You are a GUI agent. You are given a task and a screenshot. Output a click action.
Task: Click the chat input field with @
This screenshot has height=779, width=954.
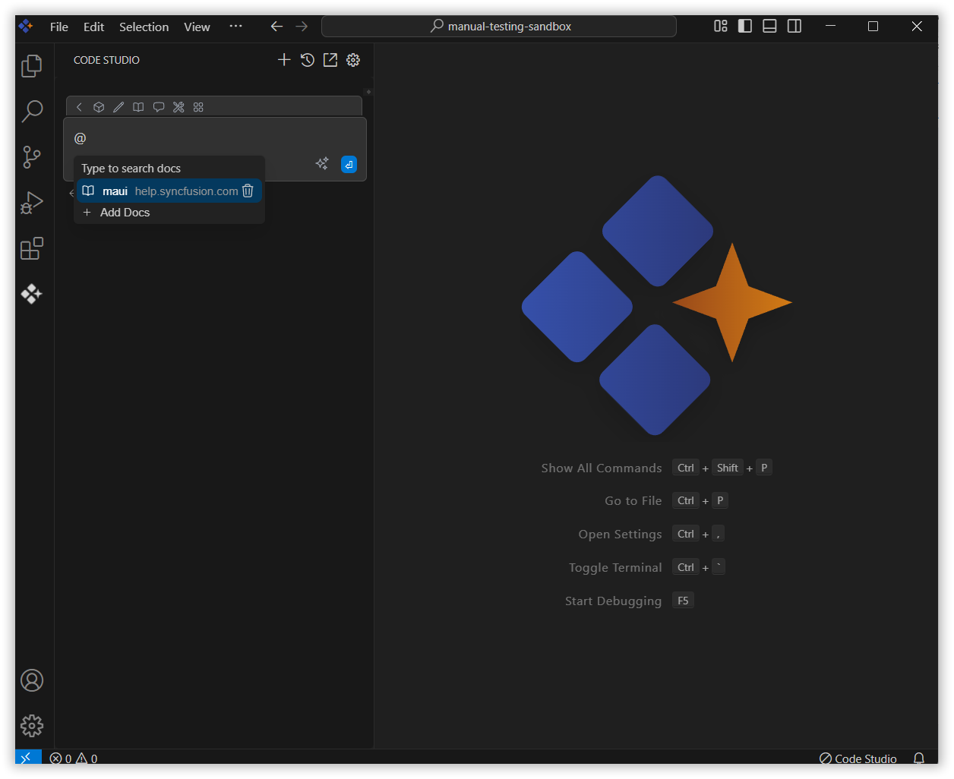215,138
